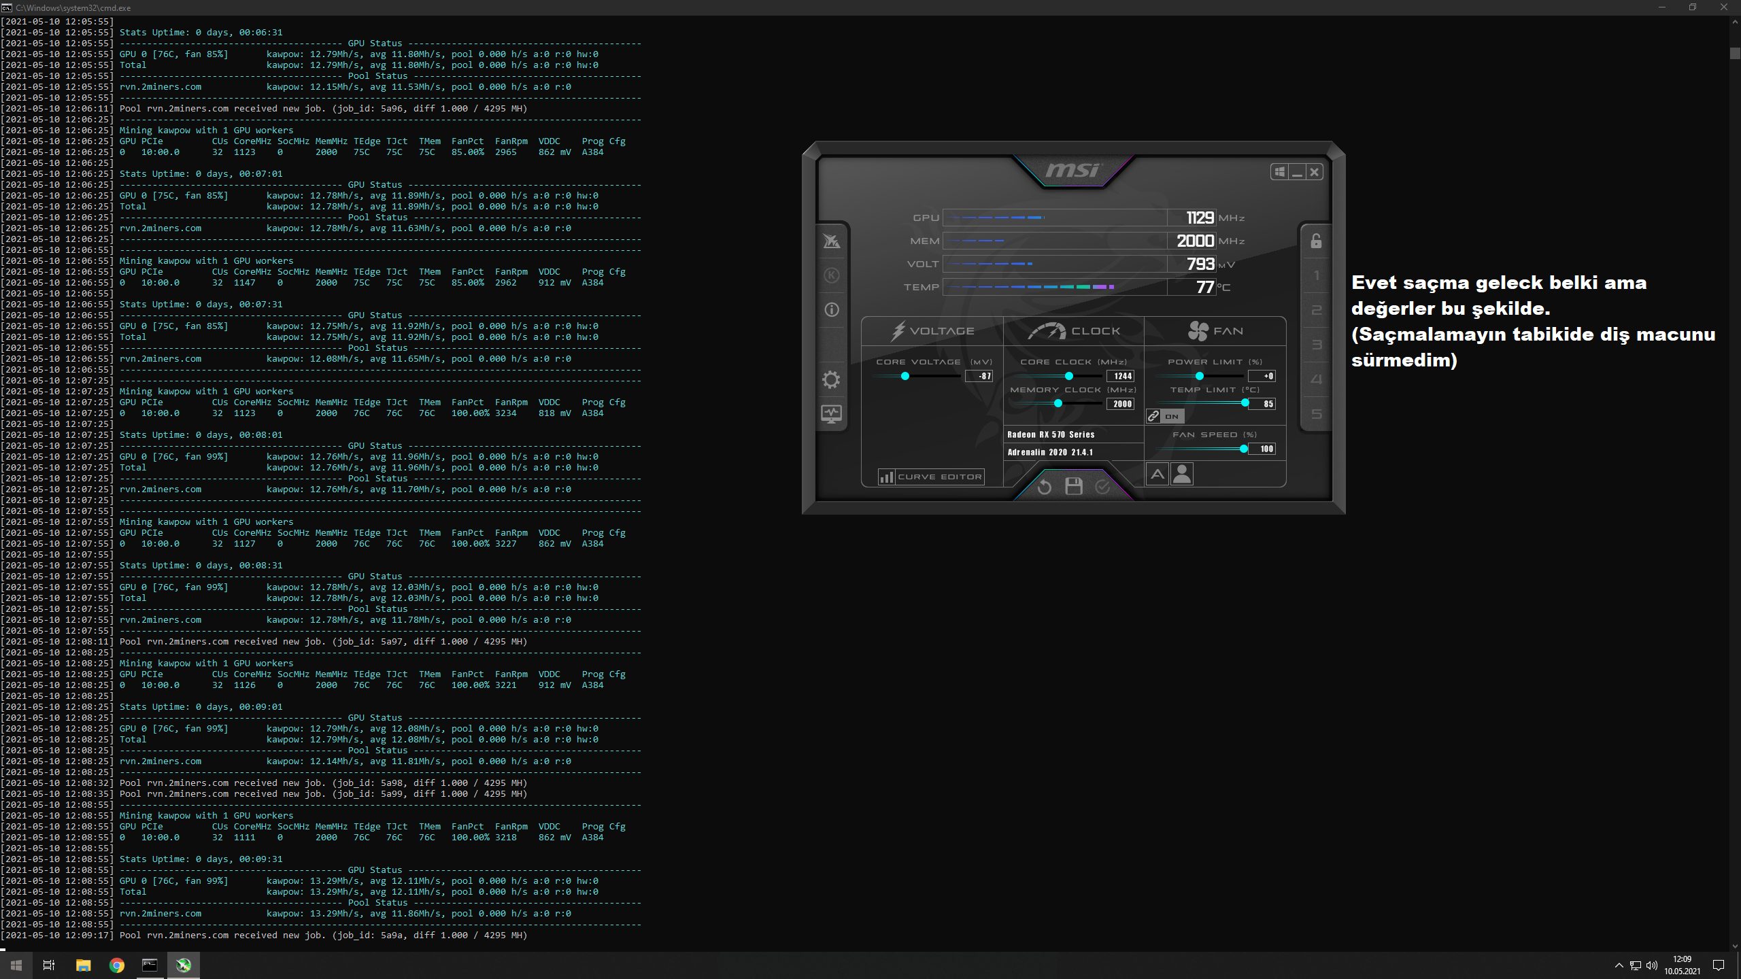This screenshot has height=979, width=1741.
Task: Reset settings to default with the arrow icon
Action: tap(1045, 486)
